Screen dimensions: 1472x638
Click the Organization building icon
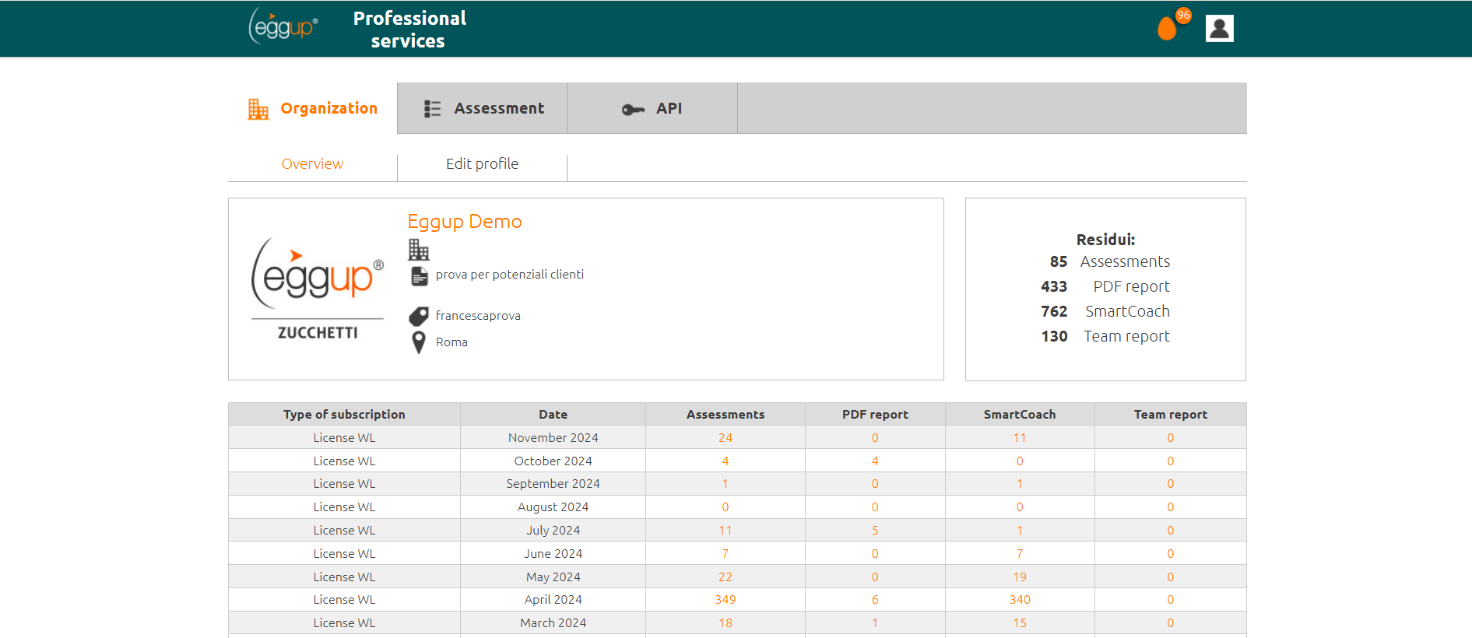(258, 109)
